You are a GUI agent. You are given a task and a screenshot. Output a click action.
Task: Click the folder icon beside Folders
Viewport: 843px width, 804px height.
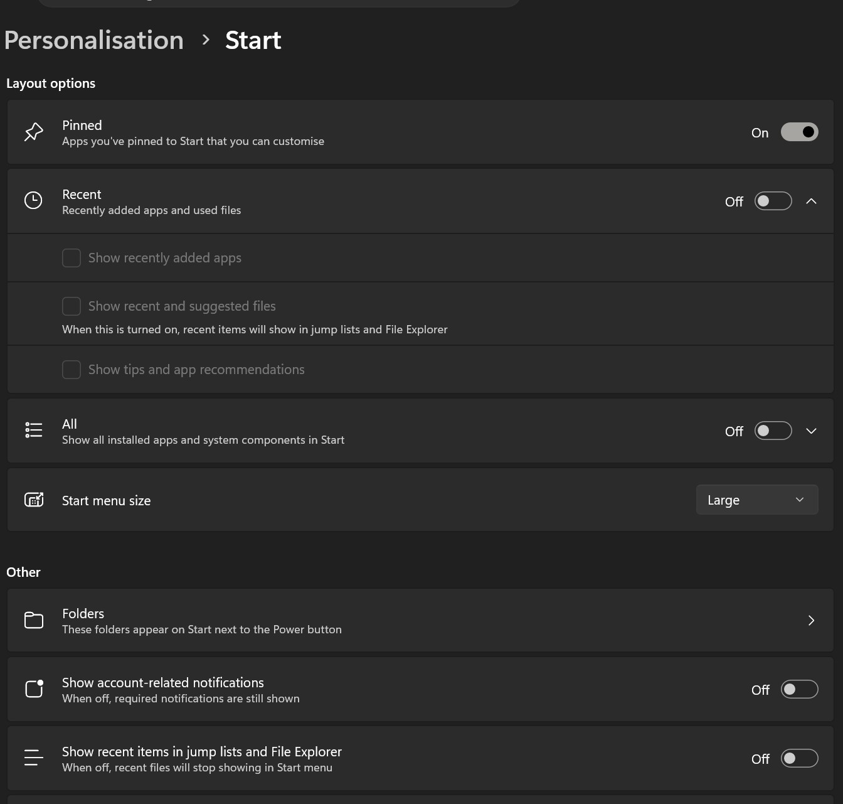(33, 620)
